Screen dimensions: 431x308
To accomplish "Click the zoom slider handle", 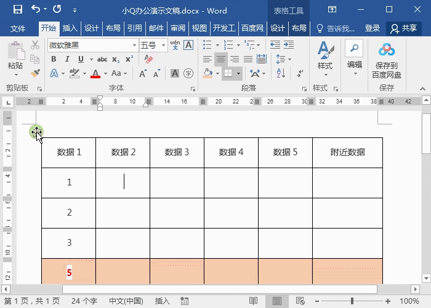I will [352, 301].
